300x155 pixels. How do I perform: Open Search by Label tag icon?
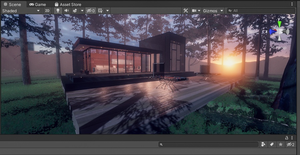pyautogui.click(x=272, y=144)
